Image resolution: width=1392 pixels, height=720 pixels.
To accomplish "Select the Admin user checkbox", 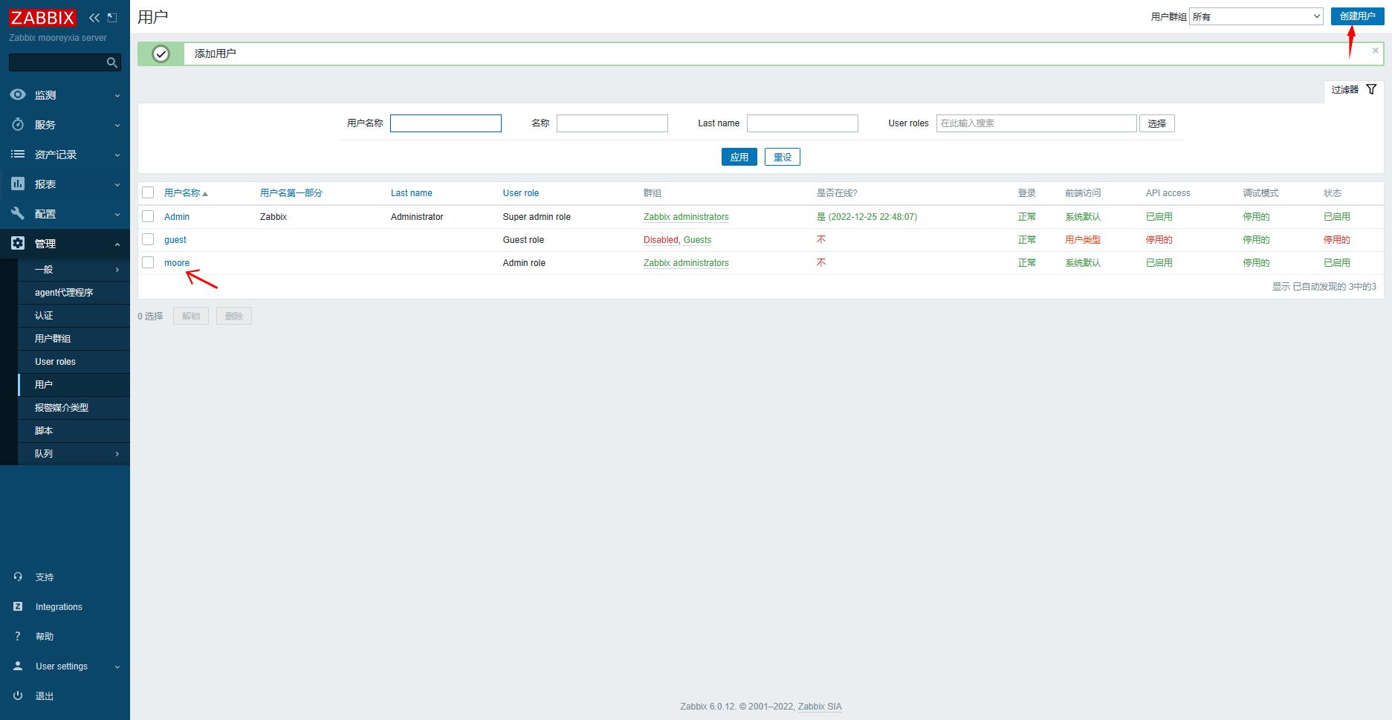I will [148, 216].
